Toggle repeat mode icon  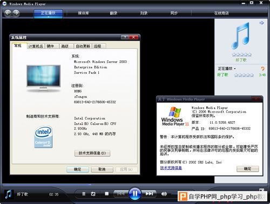click(x=93, y=194)
